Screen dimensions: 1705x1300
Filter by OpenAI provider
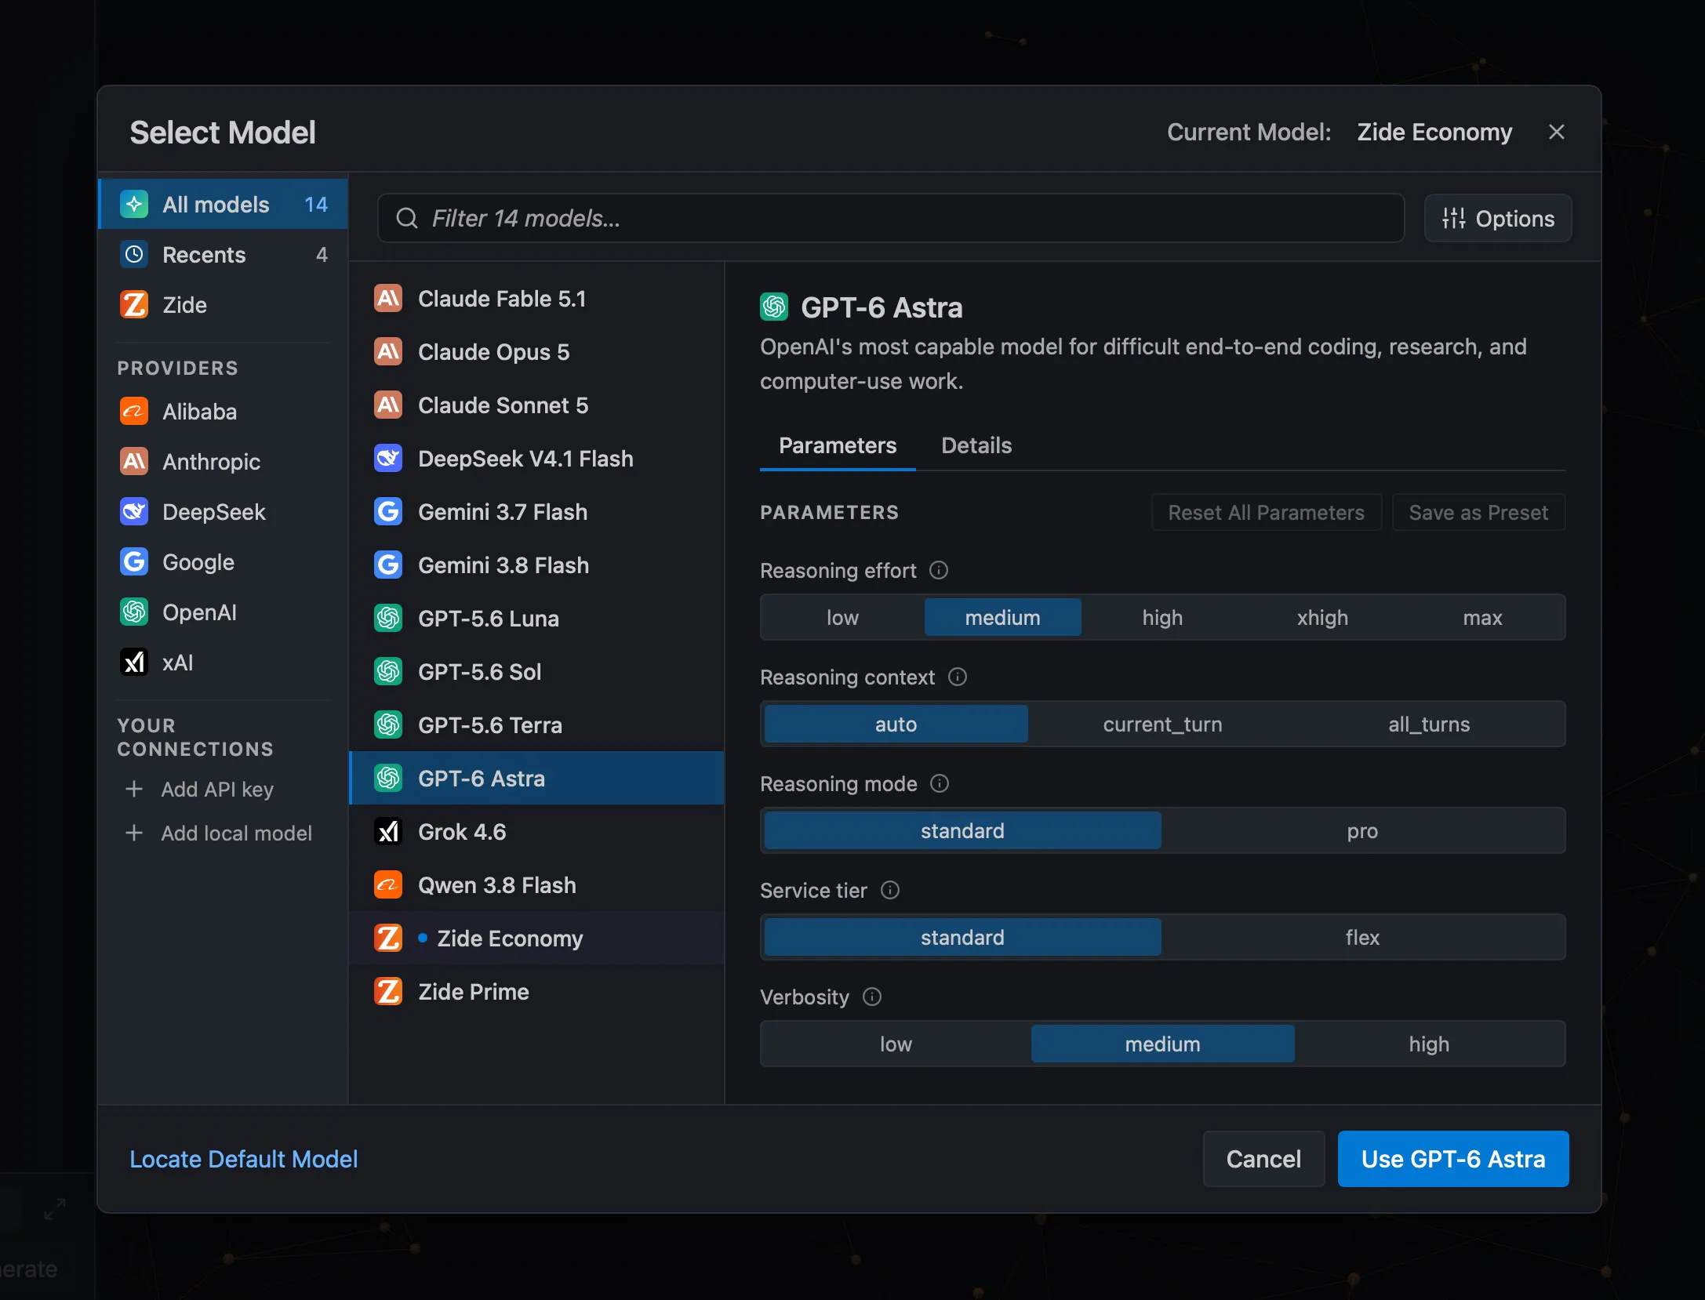[x=224, y=612]
